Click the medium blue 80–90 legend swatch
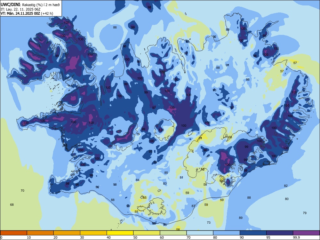Image resolution: width=320 pixels, height=240 pixels. point(226,233)
